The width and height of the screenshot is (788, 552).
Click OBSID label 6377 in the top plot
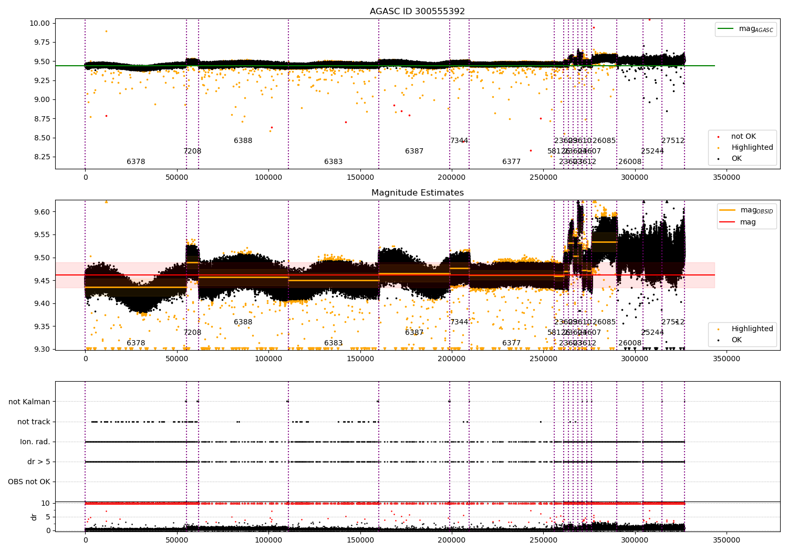[511, 162]
